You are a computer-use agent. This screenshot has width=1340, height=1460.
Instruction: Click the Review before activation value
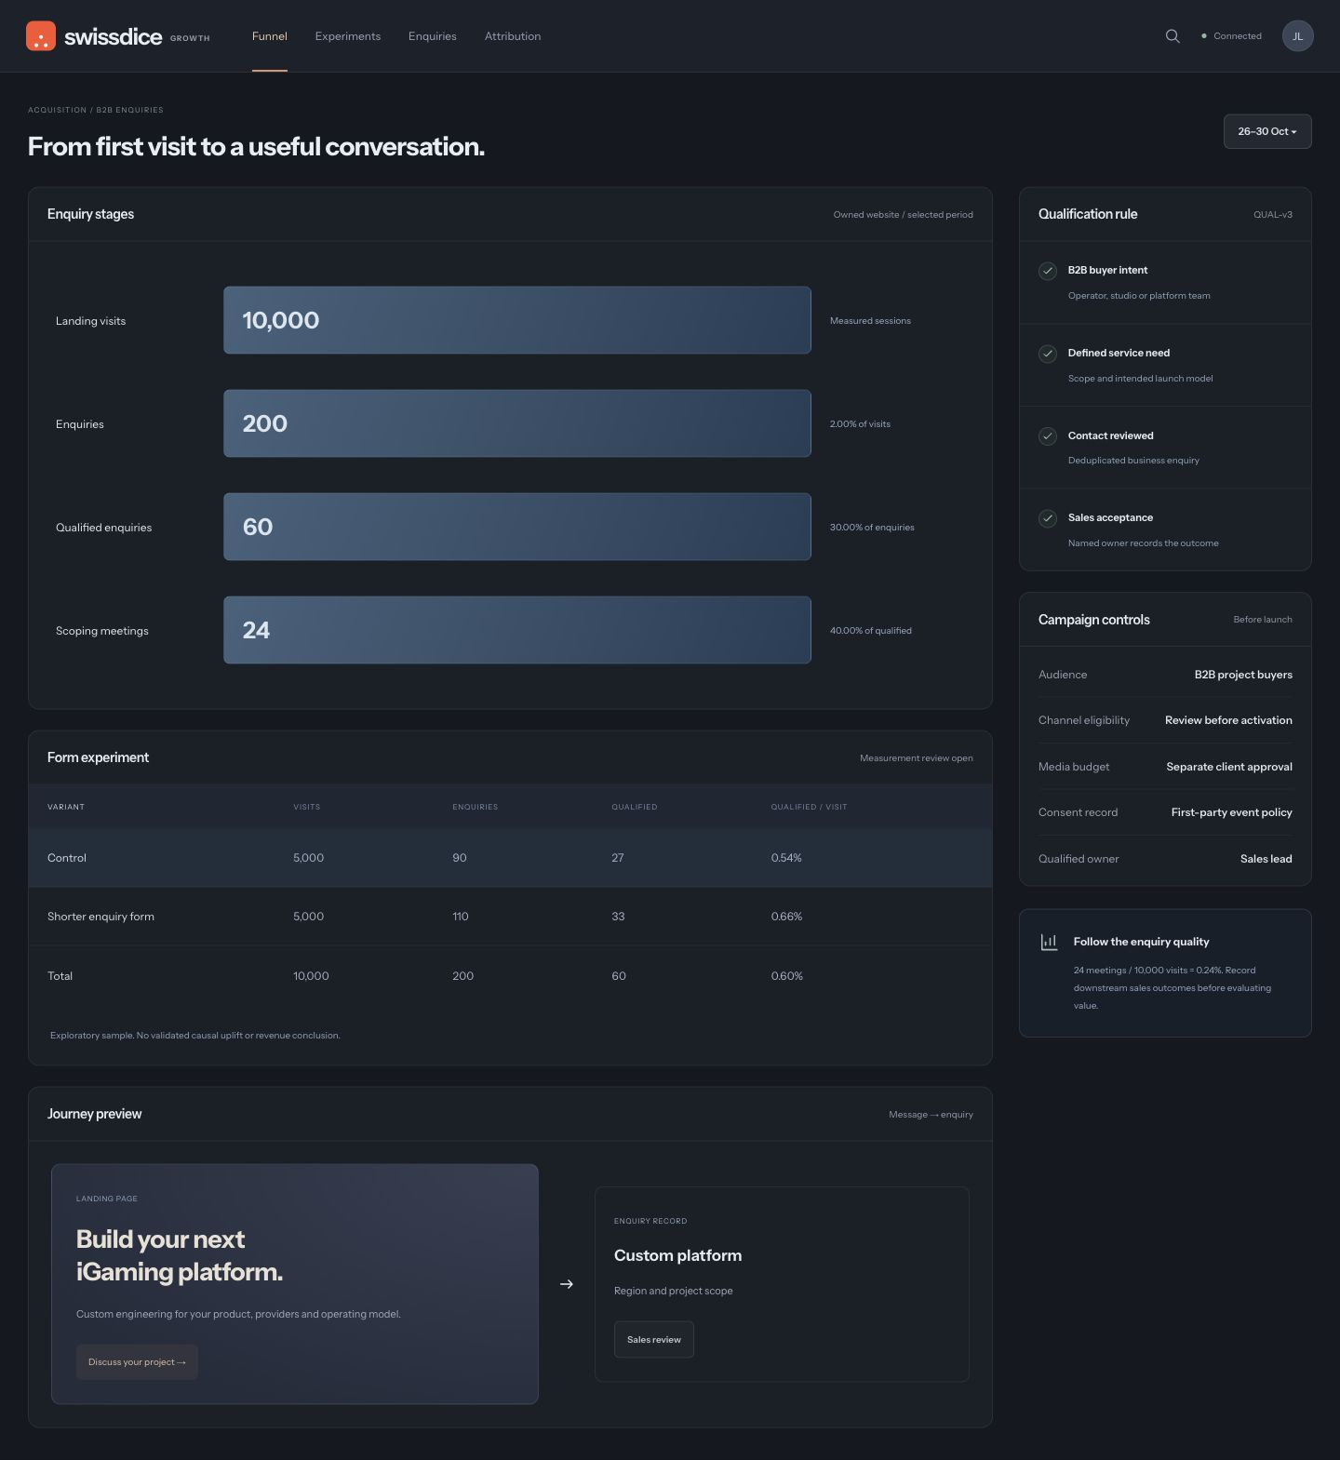pos(1228,720)
